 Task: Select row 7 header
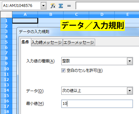coord(6,53)
